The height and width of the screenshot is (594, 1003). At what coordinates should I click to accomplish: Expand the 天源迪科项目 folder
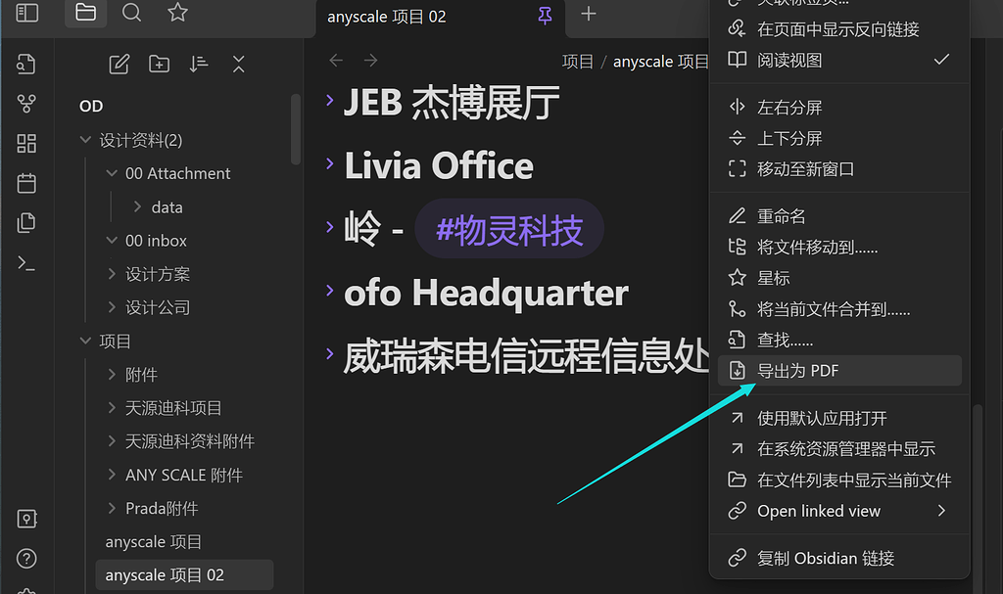point(112,407)
